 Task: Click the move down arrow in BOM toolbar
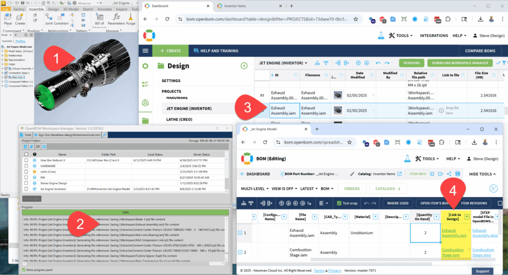coord(288,204)
